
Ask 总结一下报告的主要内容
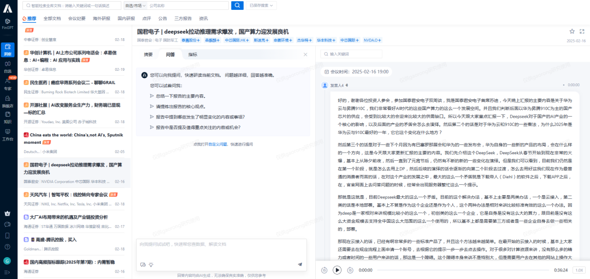[x=181, y=96]
